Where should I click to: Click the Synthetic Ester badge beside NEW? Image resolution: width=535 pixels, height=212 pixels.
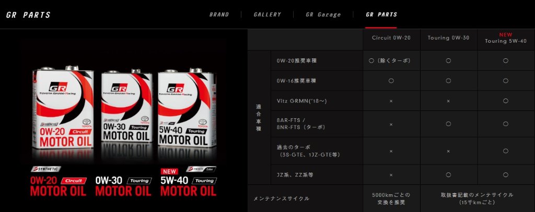coord(201,169)
